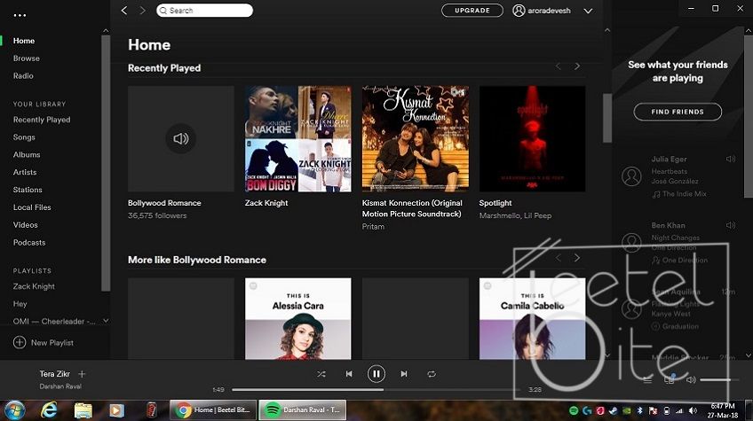This screenshot has height=421, width=753.
Task: Click the UPGRADE button
Action: pos(472,11)
